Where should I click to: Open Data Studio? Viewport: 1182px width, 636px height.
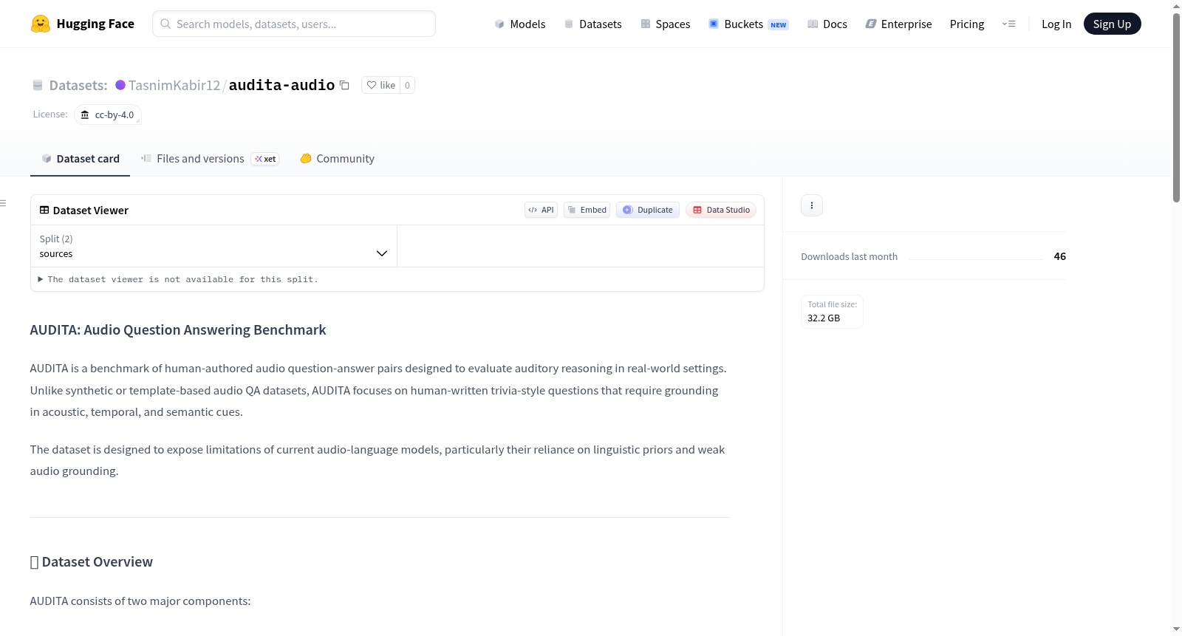721,210
